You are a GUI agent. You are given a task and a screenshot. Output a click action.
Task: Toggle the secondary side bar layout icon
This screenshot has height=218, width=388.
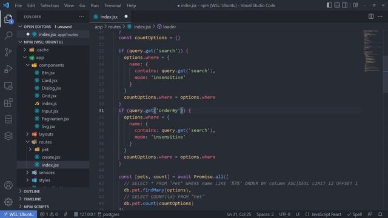344,5
